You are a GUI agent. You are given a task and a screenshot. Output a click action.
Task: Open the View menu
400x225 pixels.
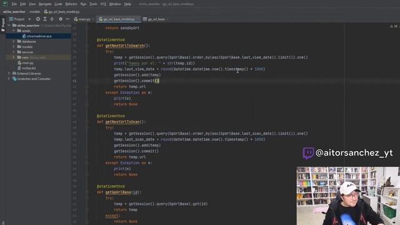point(32,4)
